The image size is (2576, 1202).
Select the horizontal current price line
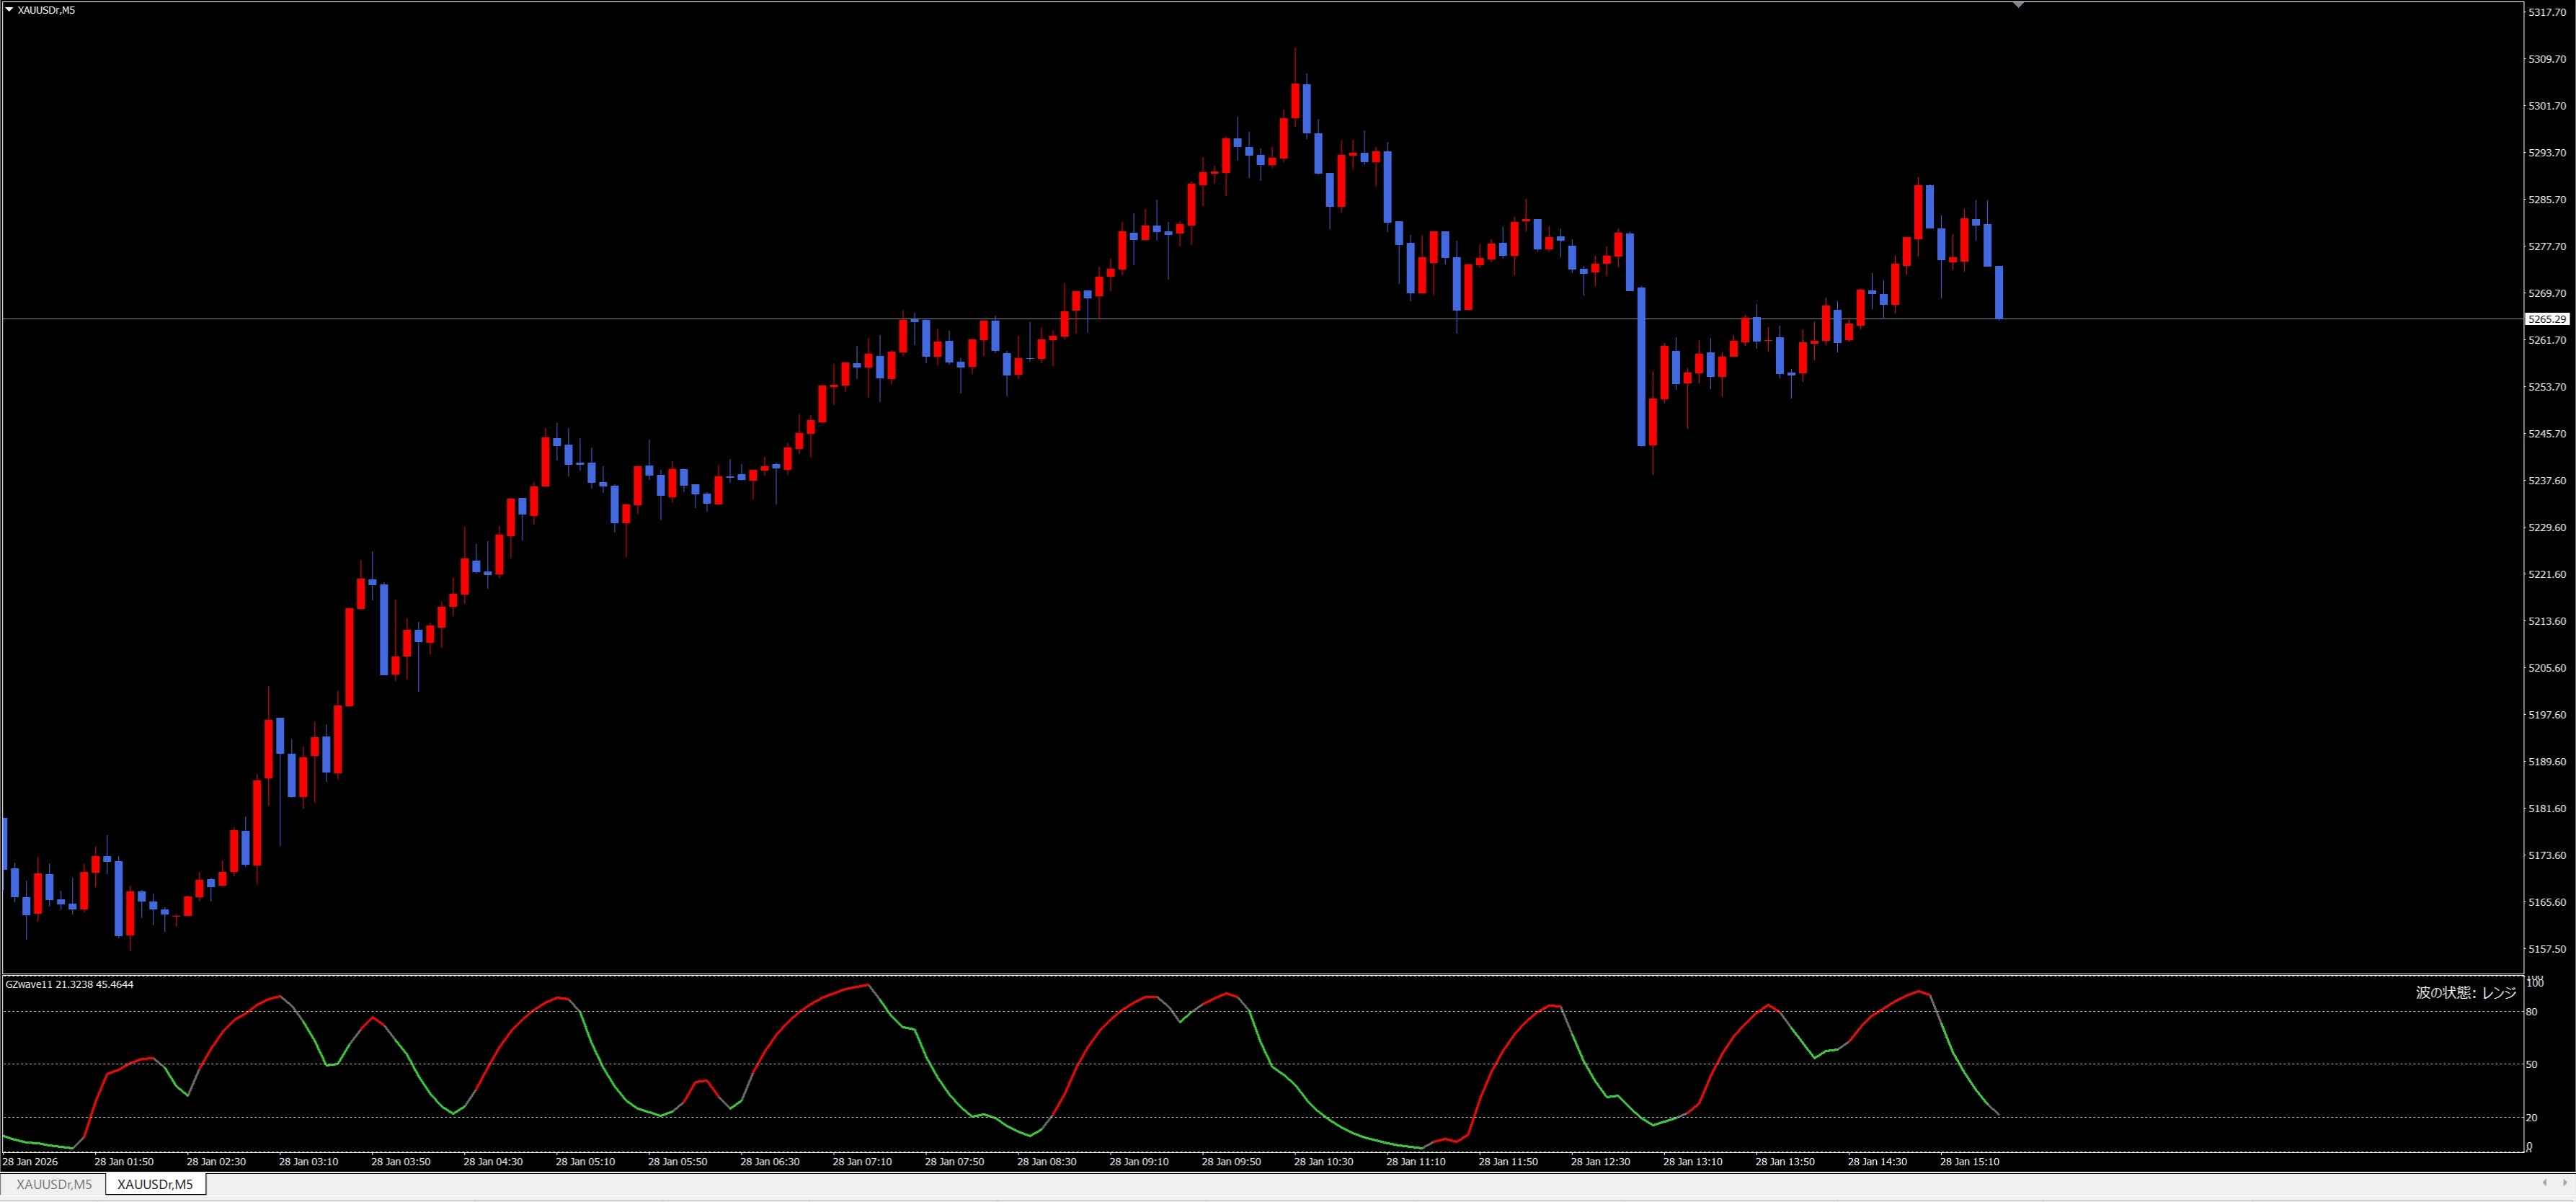tap(1200, 319)
